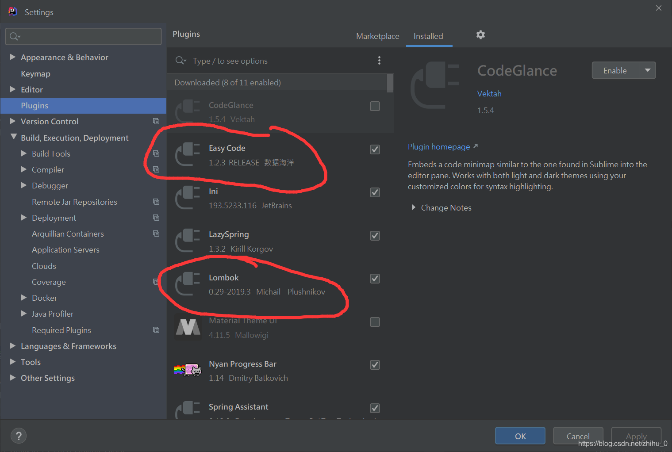Expand the Debugger node
This screenshot has width=672, height=452.
coord(24,185)
